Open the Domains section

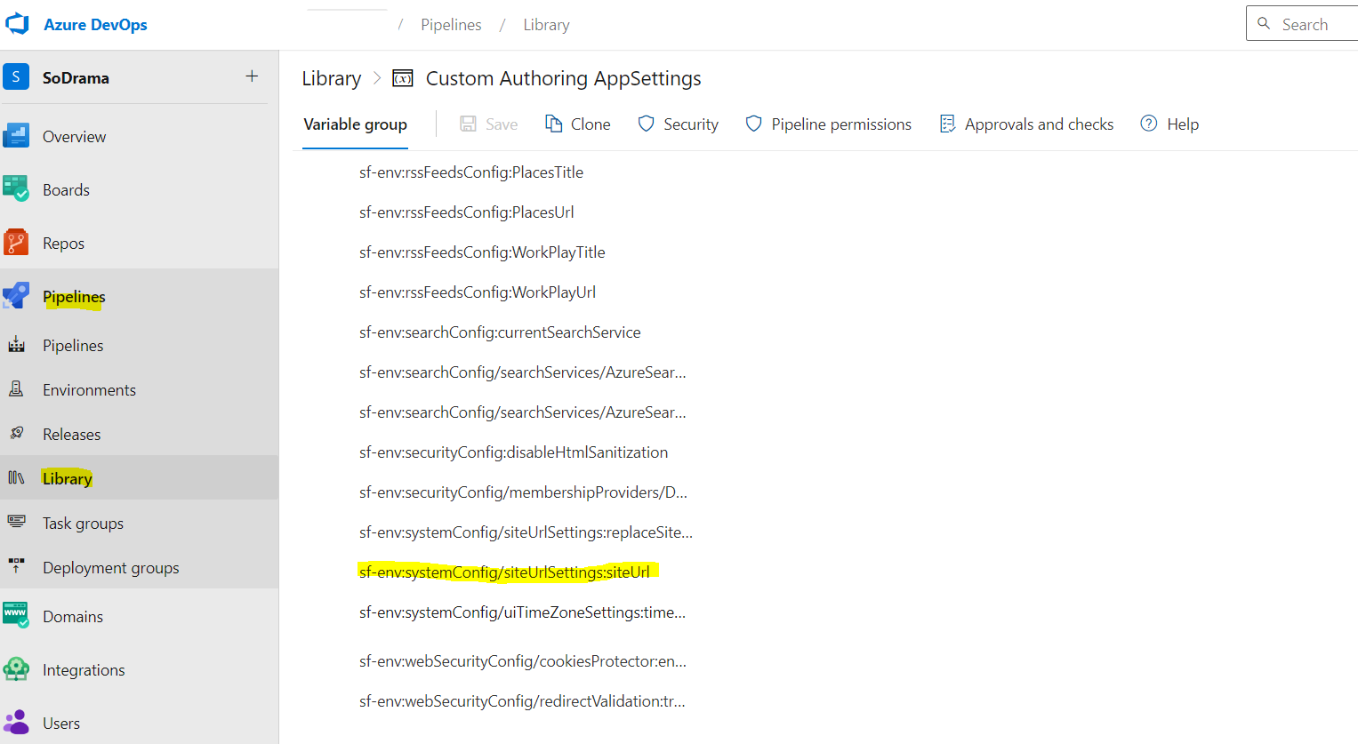pyautogui.click(x=73, y=617)
